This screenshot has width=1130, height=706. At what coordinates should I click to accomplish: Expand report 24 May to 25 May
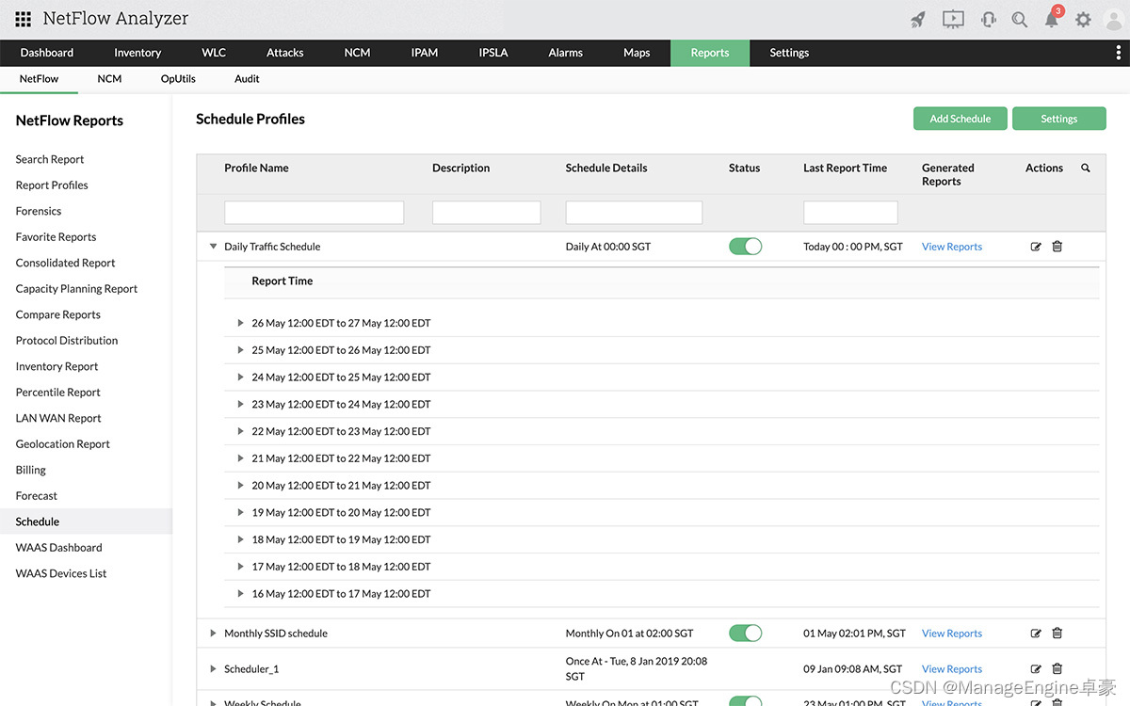pos(241,377)
